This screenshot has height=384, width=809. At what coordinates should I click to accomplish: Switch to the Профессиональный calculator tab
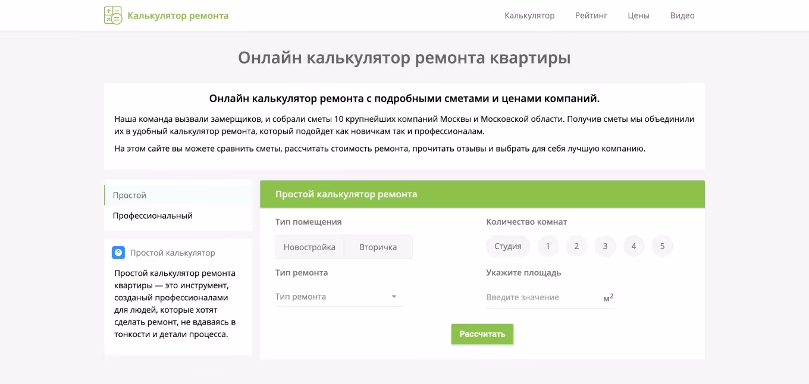153,216
